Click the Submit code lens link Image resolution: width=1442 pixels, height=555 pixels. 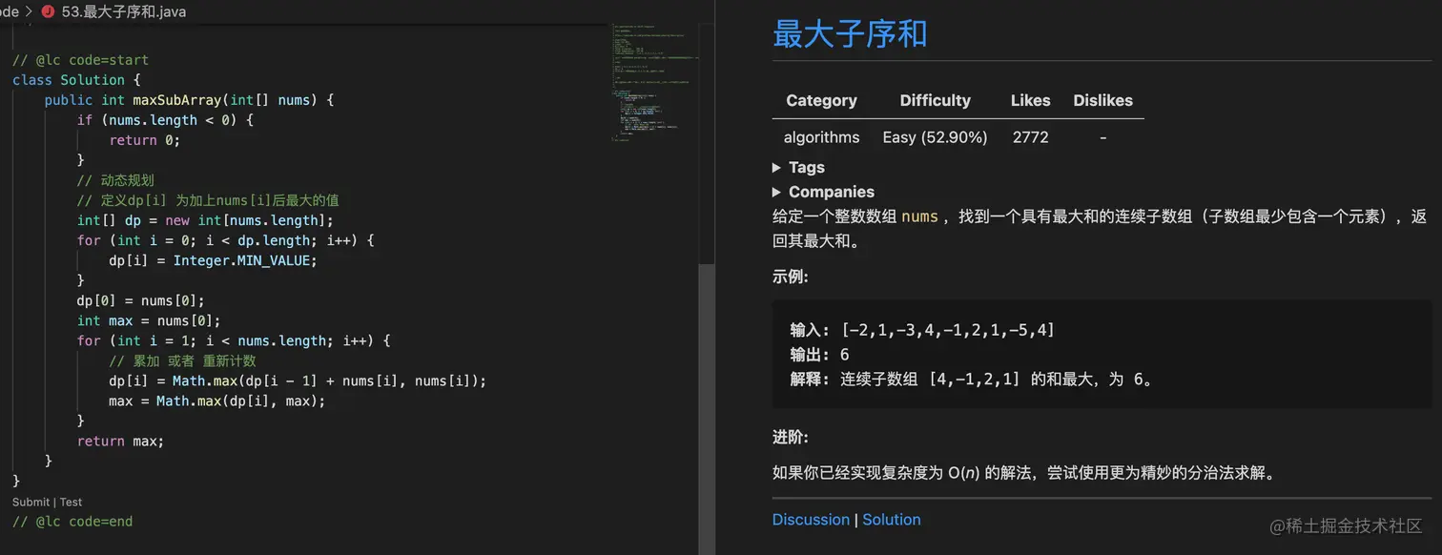31,502
